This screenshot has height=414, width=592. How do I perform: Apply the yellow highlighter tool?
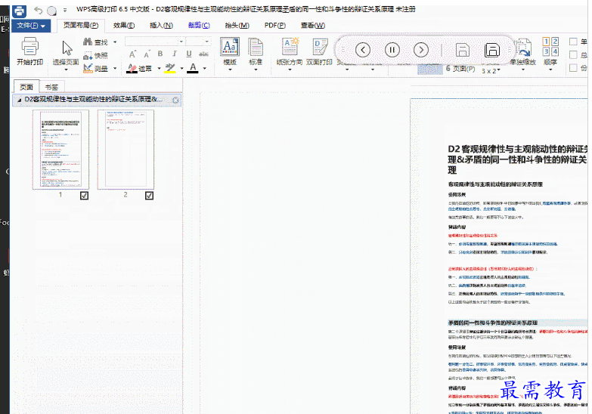pyautogui.click(x=170, y=68)
